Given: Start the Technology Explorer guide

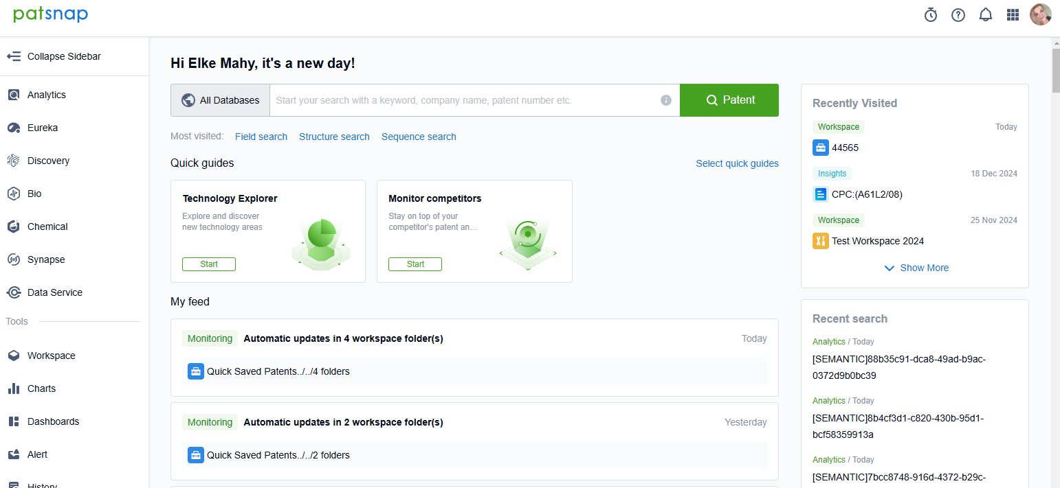Looking at the screenshot, I should point(209,264).
